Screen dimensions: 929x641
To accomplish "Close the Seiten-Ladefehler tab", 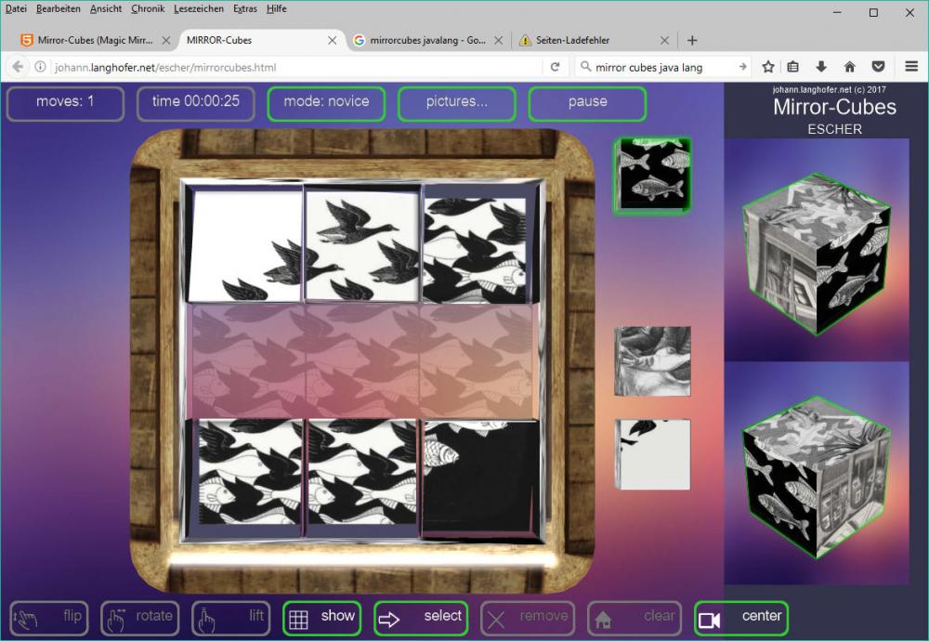I will click(665, 40).
